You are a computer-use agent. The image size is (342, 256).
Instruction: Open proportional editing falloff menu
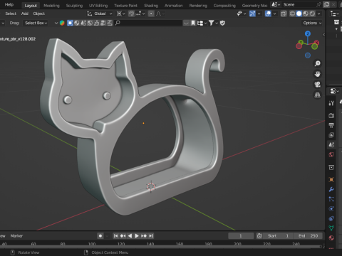coord(160,14)
